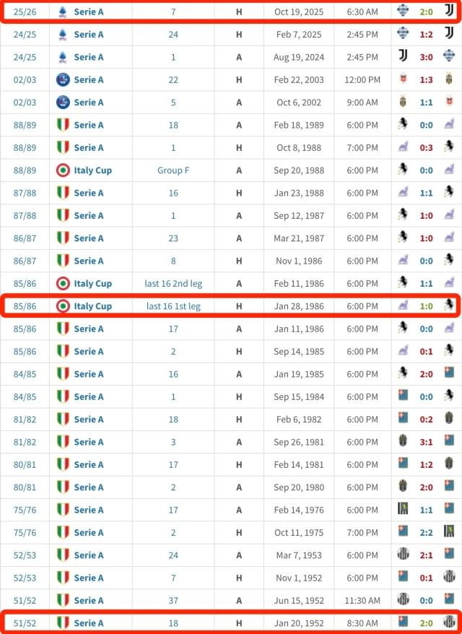Click the Serie A link in the Feb 18, 1989 row
This screenshot has width=462, height=634.
click(89, 125)
